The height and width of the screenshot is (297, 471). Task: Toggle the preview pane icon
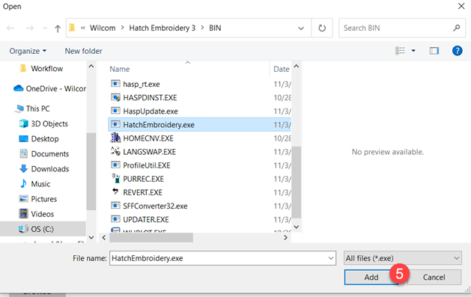[434, 51]
